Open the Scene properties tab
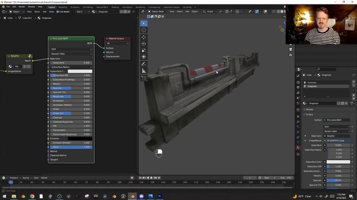The height and width of the screenshot is (200, 357). tap(298, 98)
